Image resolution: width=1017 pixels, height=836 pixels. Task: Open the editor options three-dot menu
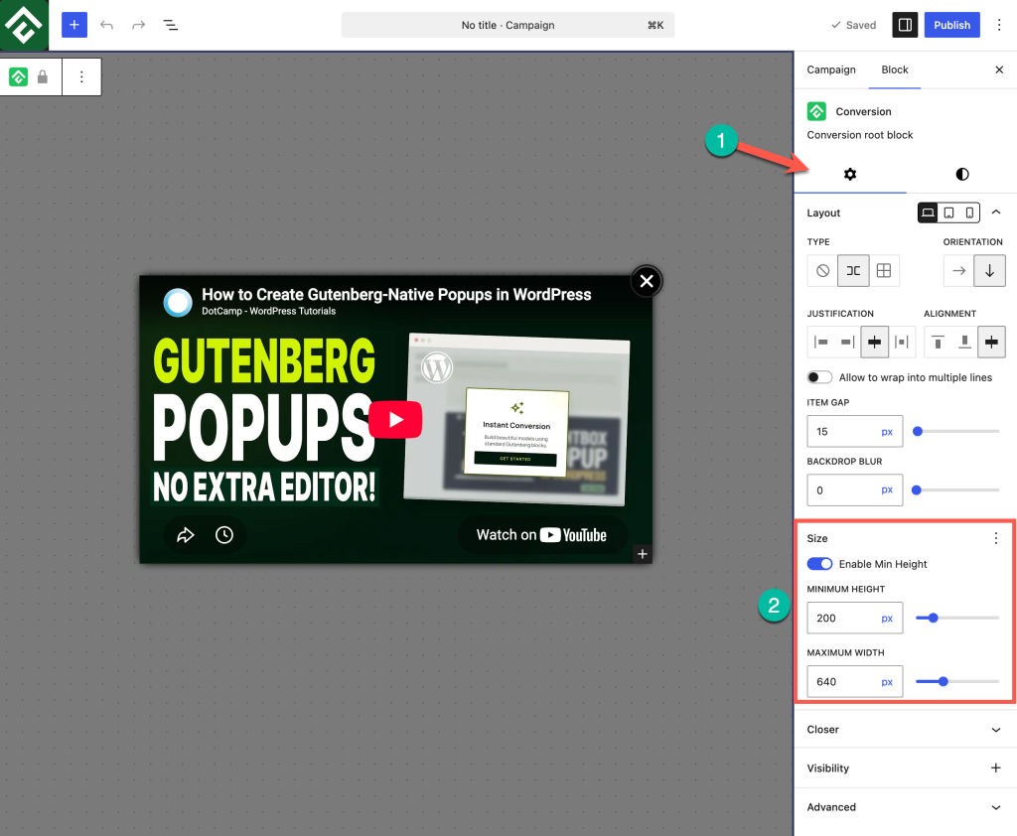999,25
